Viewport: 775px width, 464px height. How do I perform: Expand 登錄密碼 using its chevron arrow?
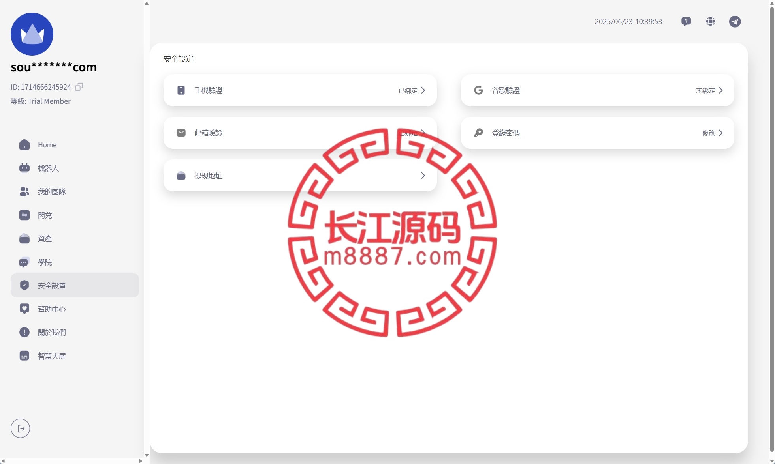click(x=720, y=133)
